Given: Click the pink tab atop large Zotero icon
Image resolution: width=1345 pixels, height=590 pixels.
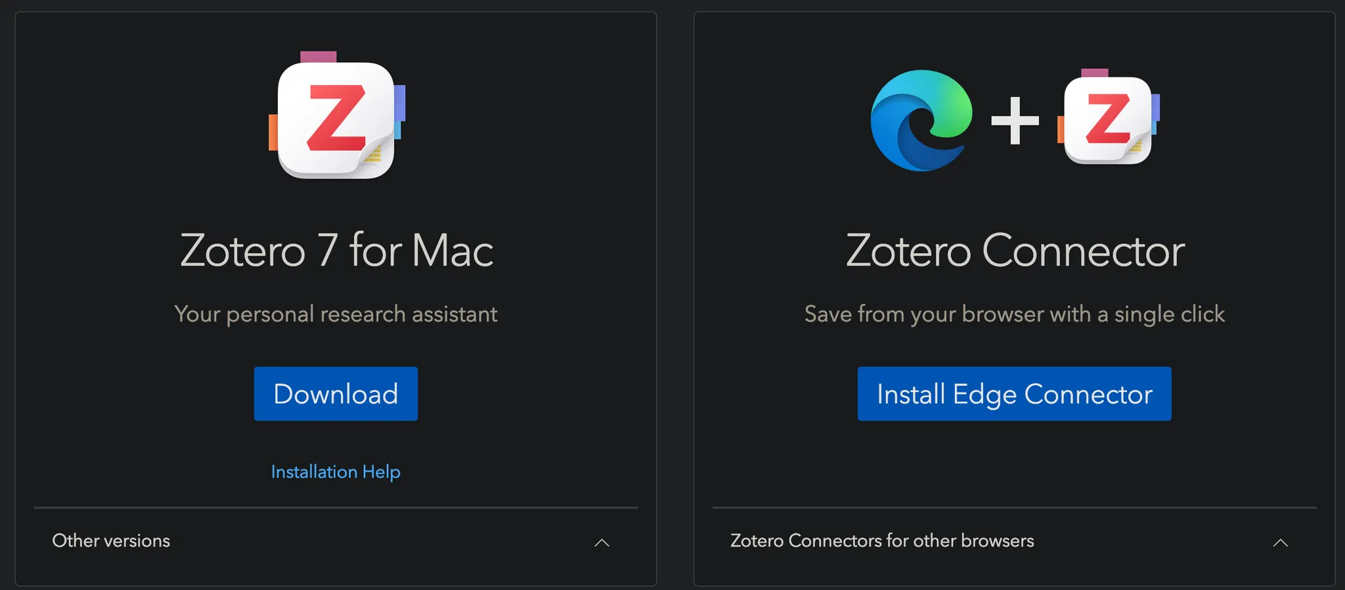Looking at the screenshot, I should point(319,57).
